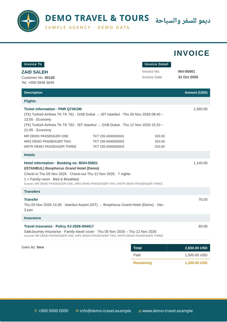Select the DEMO TRAVEL & TOURS heading
The width and height of the screenshot is (227, 322).
pyautogui.click(x=97, y=18)
